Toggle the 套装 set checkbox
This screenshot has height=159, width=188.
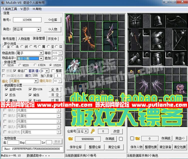tap(26, 71)
